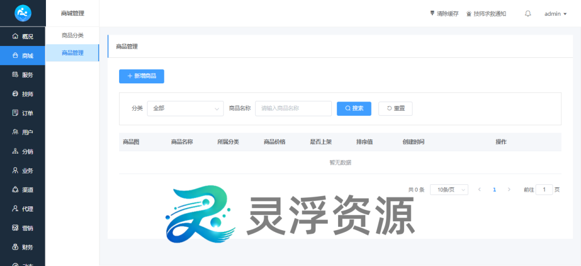Open 商品管理 submenu item

tap(73, 53)
